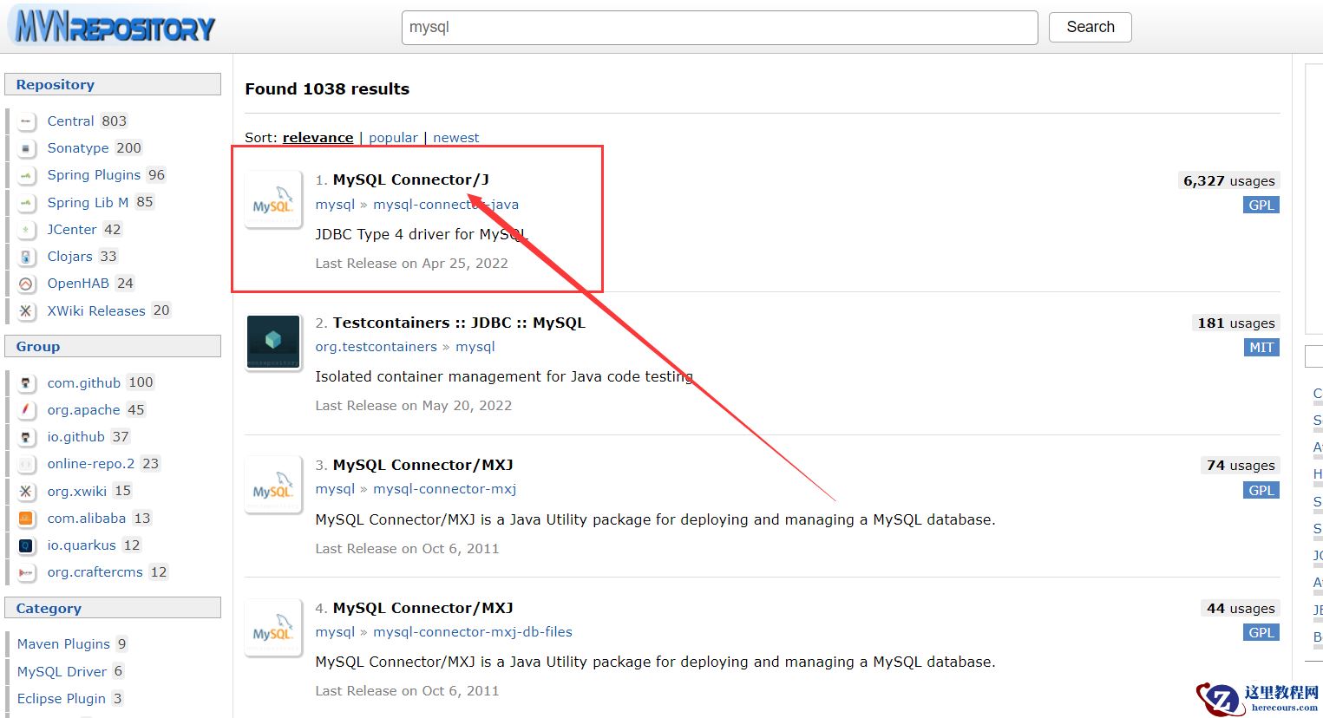Filter by org.apache group
This screenshot has width=1323, height=718.
[x=83, y=409]
